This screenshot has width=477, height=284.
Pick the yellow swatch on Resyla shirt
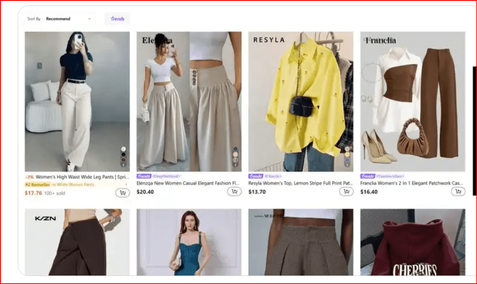(x=347, y=155)
